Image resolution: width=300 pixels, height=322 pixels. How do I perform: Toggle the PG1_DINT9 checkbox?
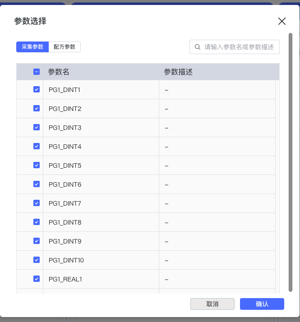pos(37,241)
